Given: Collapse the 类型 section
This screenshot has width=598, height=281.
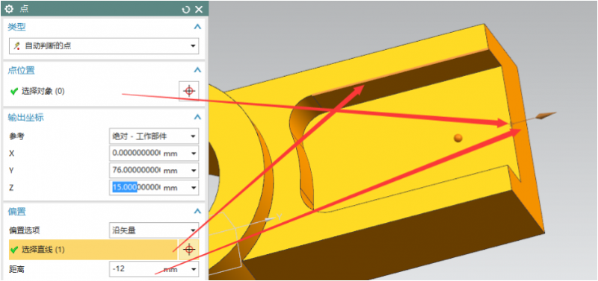Looking at the screenshot, I should [x=197, y=27].
